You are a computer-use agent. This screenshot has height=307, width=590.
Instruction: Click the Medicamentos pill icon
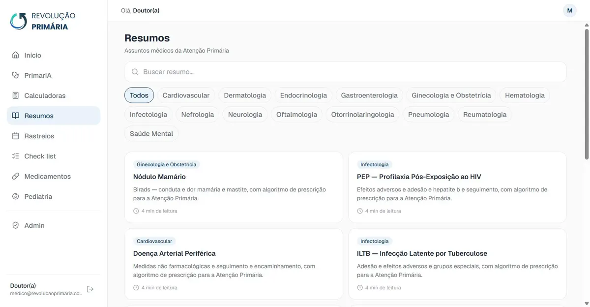(15, 176)
